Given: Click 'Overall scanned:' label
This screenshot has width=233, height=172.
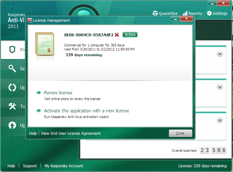Looking at the screenshot, I should coord(184,151).
